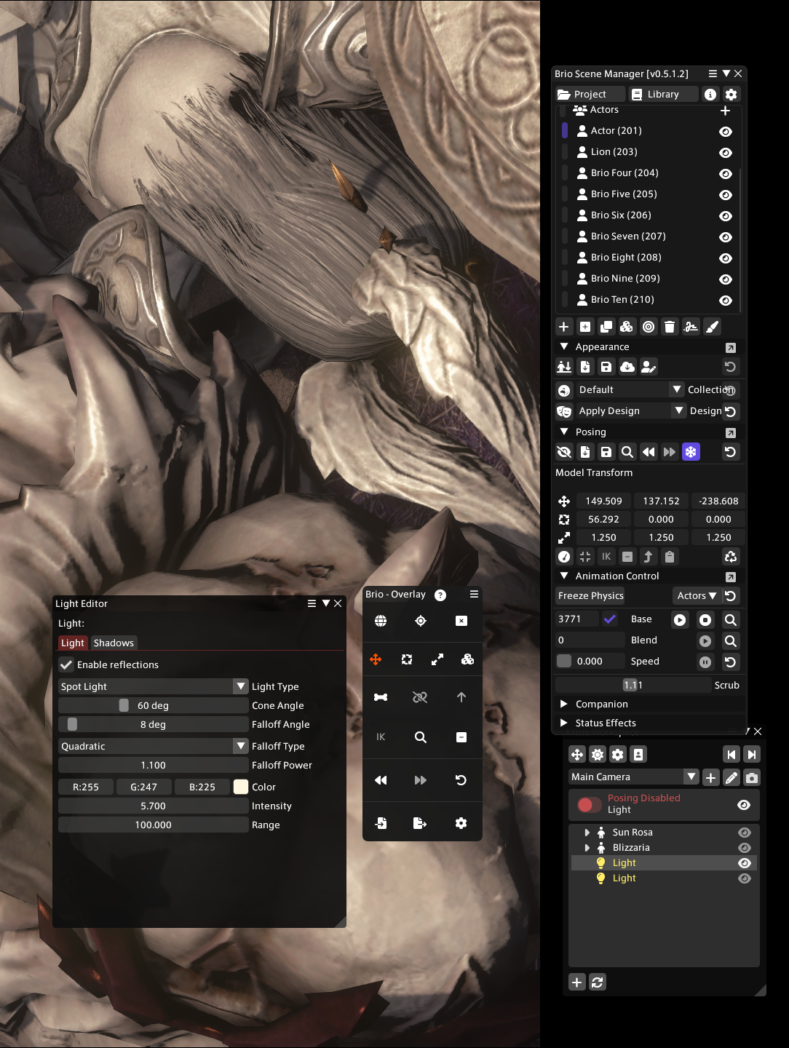Expand the Status Effects section
789x1048 pixels.
pyautogui.click(x=564, y=723)
